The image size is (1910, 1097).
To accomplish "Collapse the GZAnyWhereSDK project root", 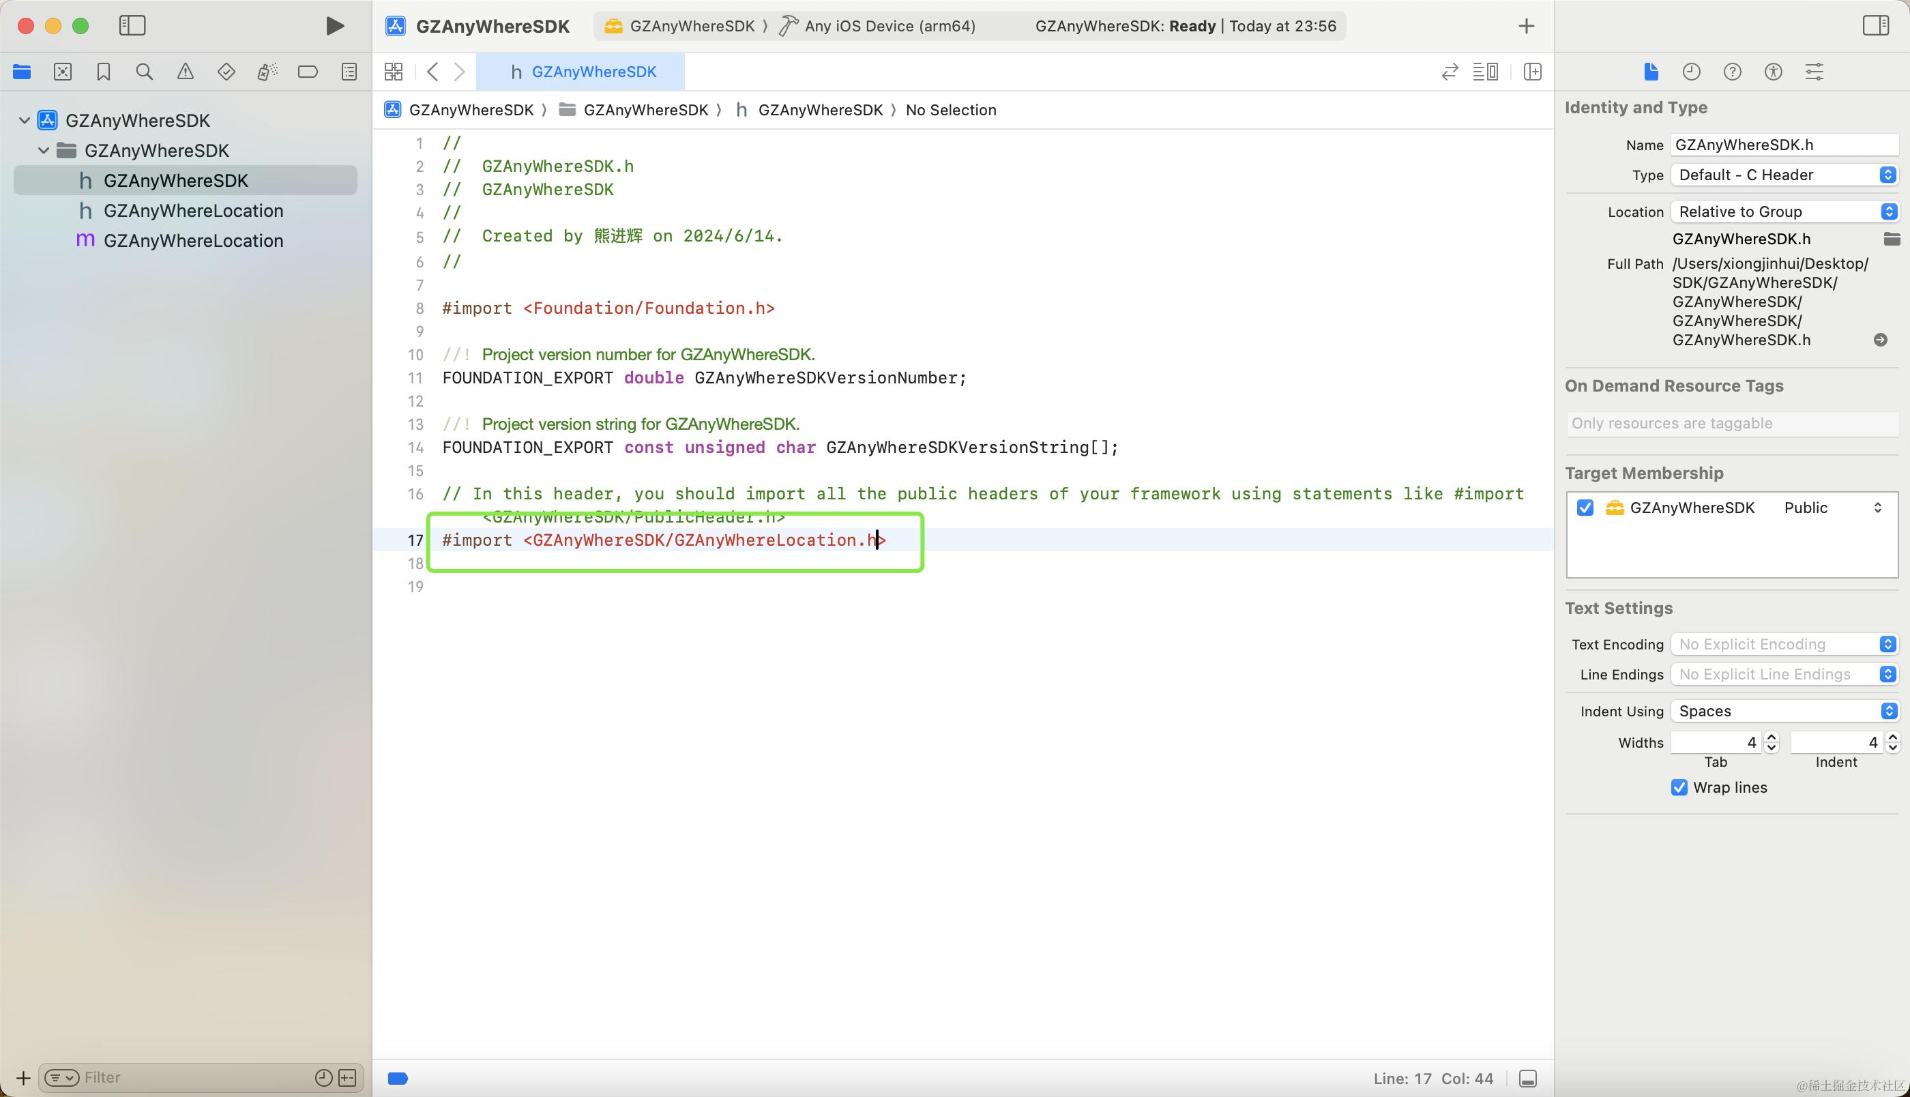I will (x=24, y=121).
